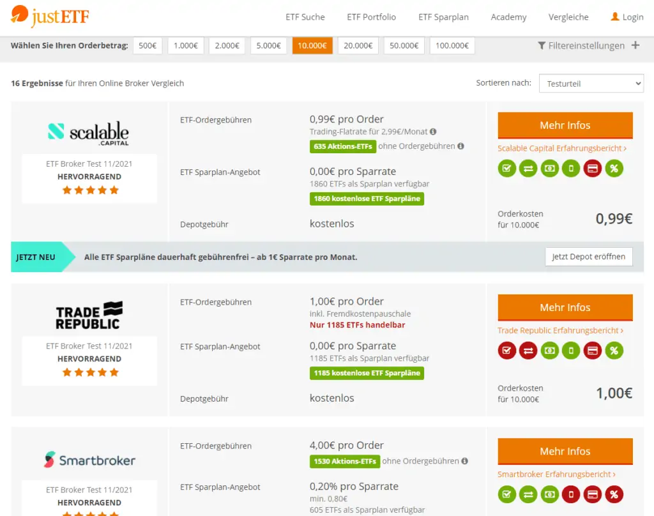Image resolution: width=654 pixels, height=516 pixels.
Task: Click Smartbroker's green transfer arrows icon
Action: point(528,494)
